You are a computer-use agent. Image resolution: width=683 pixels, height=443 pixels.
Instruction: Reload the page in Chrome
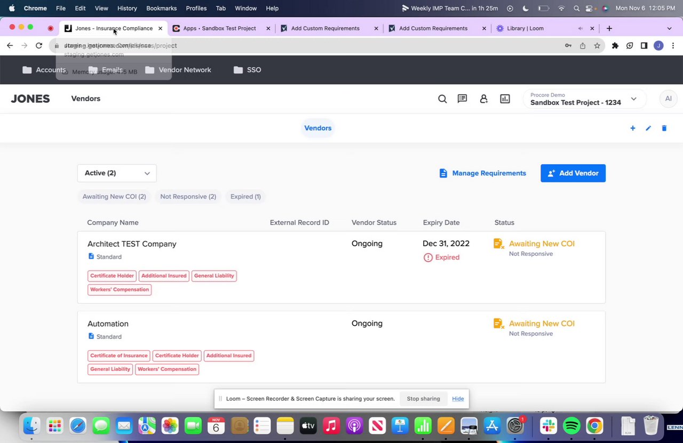39,46
